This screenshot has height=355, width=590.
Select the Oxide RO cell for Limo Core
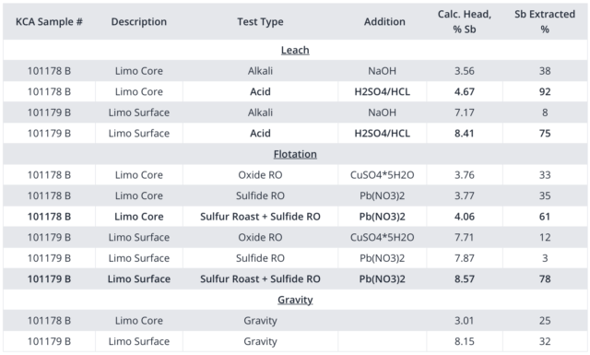coord(260,174)
